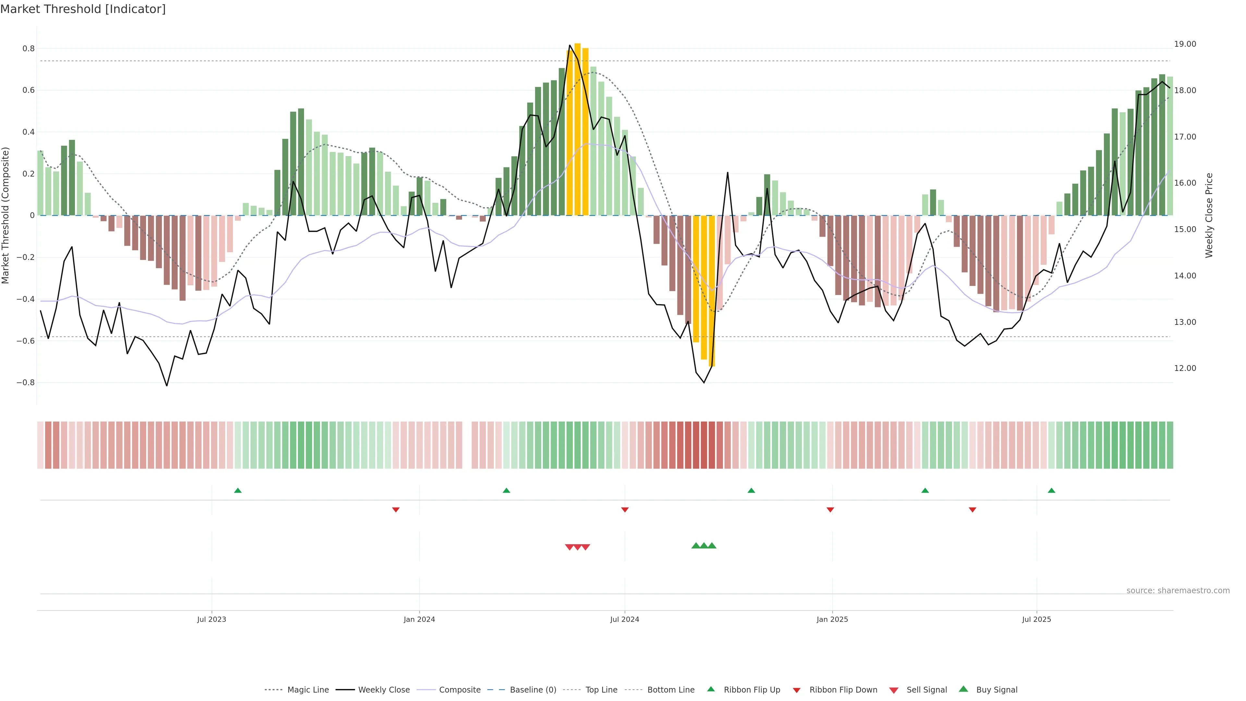Toggle Top Line legend entry
Viewport: 1246px width, 701px height.
(x=601, y=690)
